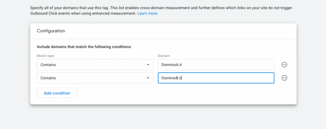Open the Learn more link
The image size is (326, 129).
147,14
